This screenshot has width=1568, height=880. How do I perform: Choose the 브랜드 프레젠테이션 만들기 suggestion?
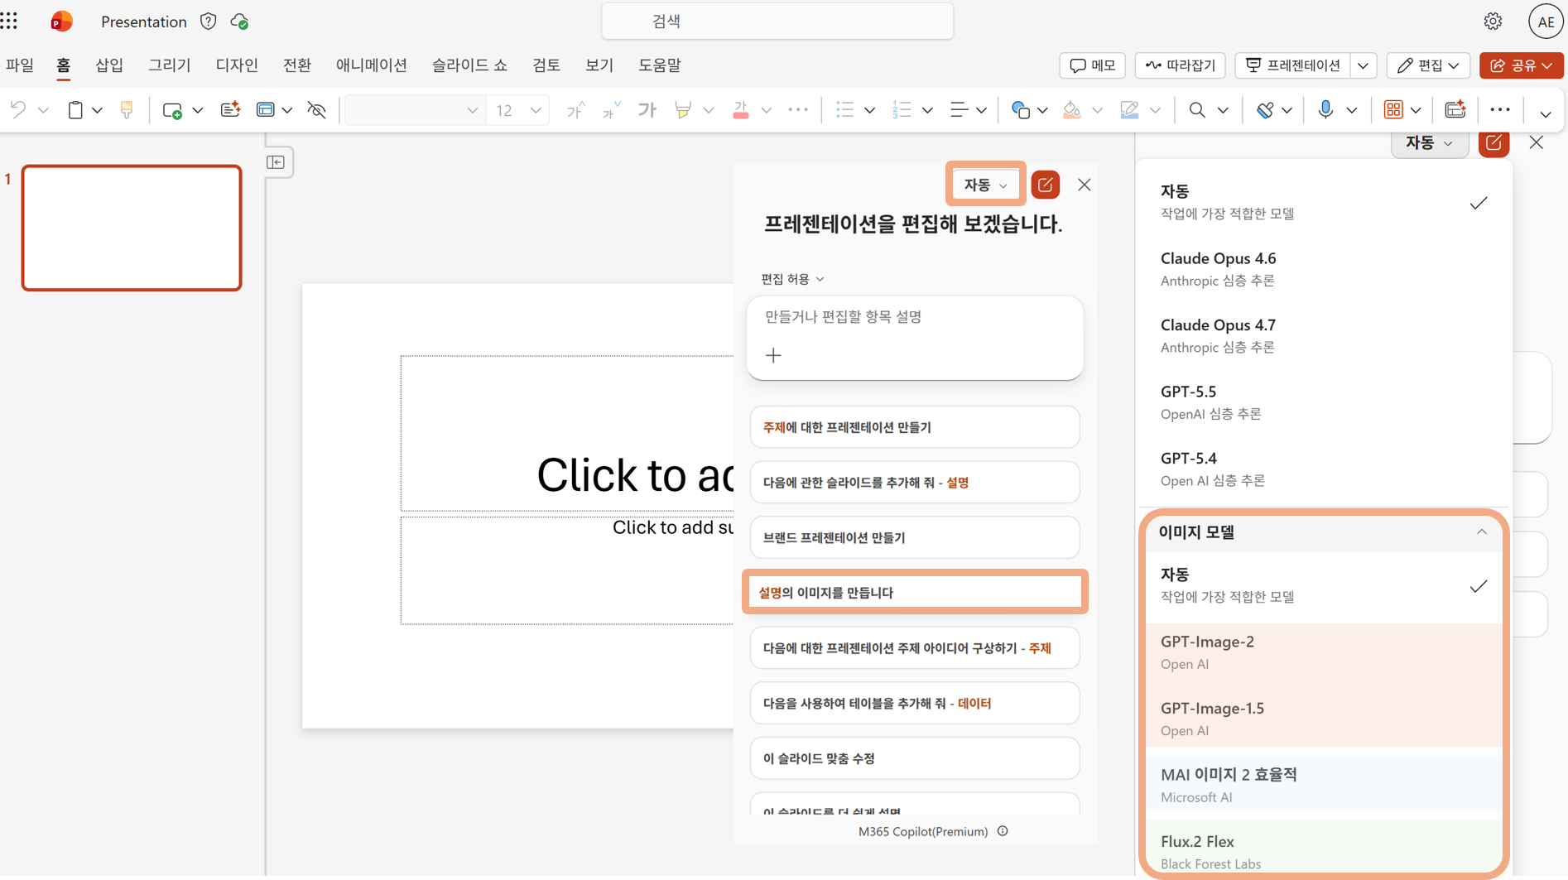[915, 538]
